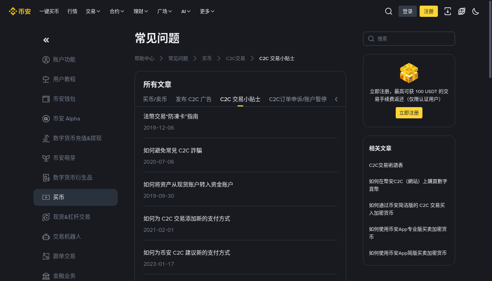Screen dimensions: 492x281
Task: Open 一键买币 in top navigation
Action: coord(49,11)
